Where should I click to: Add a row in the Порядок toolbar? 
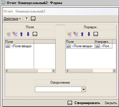[69, 34]
